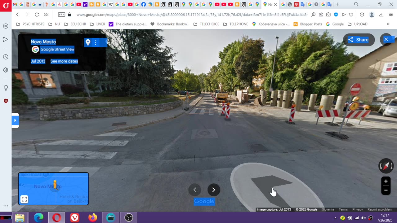Click the Slovenia footer label

pyautogui.click(x=328, y=210)
